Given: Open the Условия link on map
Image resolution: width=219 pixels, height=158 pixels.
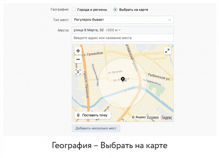Looking at the screenshot, I should click(x=153, y=117).
